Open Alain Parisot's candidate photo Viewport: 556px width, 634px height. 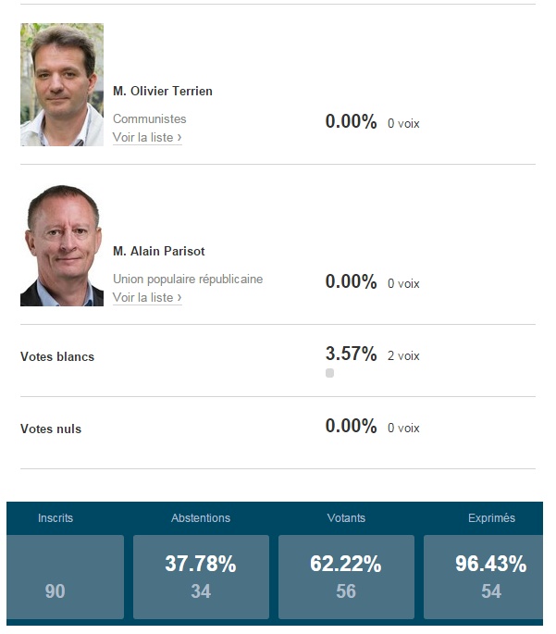pos(62,245)
